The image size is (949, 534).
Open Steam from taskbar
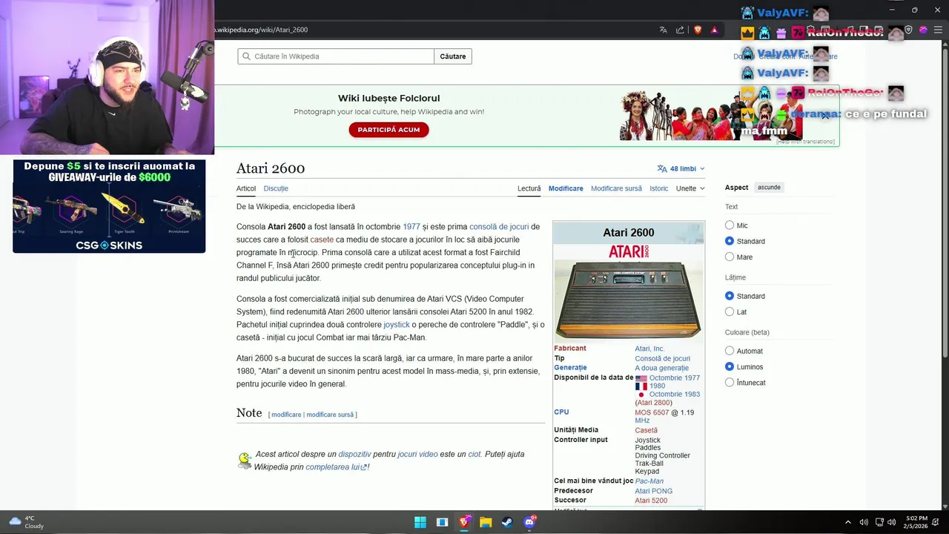pos(507,522)
